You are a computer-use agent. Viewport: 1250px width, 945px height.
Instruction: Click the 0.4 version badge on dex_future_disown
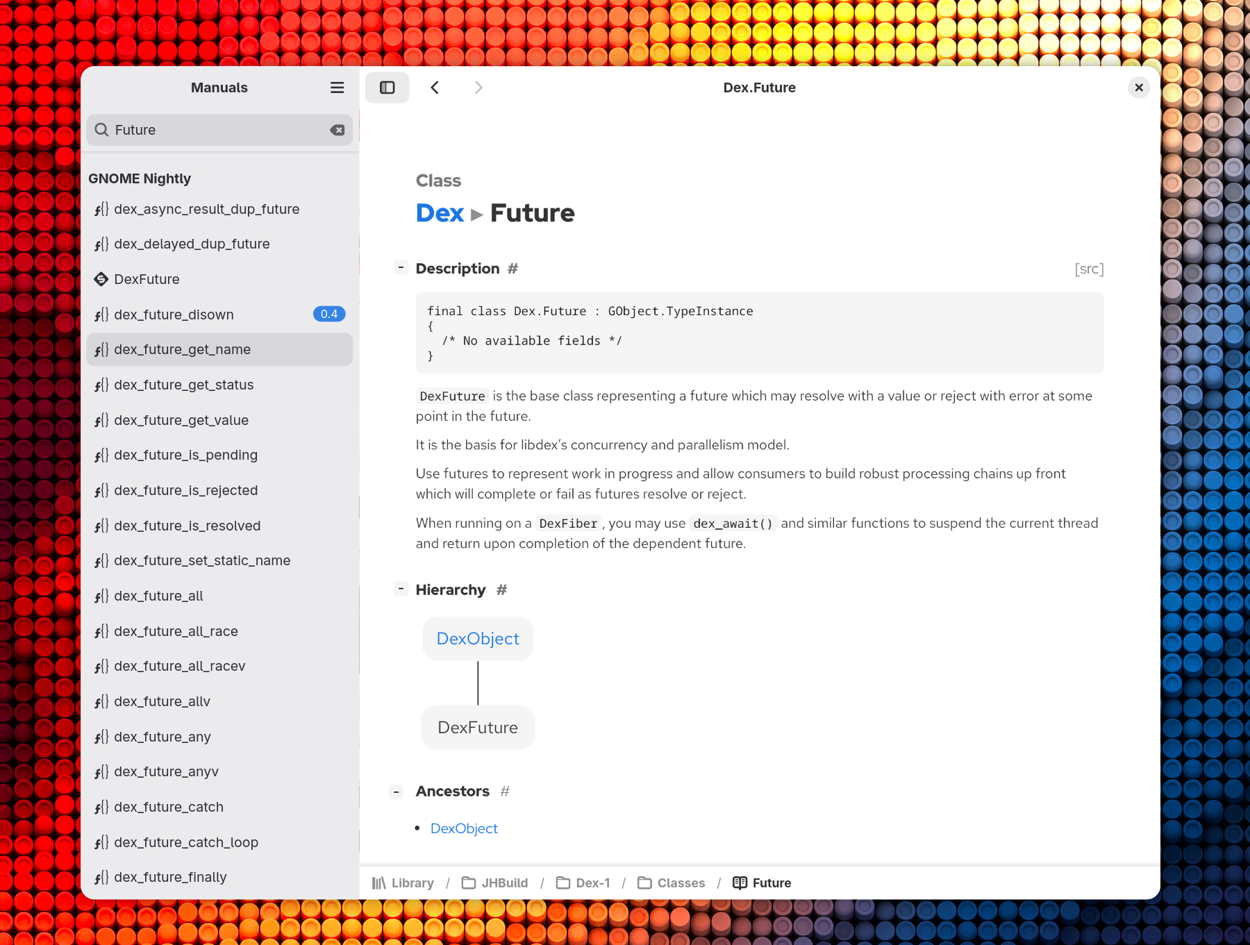click(x=329, y=314)
